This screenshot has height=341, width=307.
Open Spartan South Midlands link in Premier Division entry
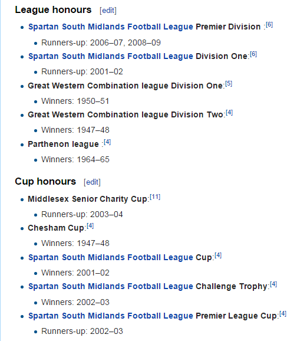coord(111,27)
